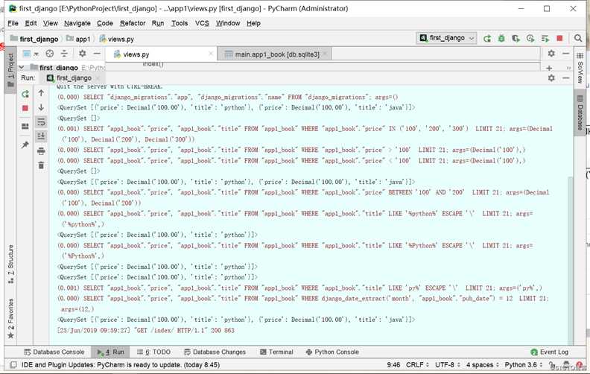590x374 pixels.
Task: Click concurrency diagram run icon
Action: coord(545,39)
